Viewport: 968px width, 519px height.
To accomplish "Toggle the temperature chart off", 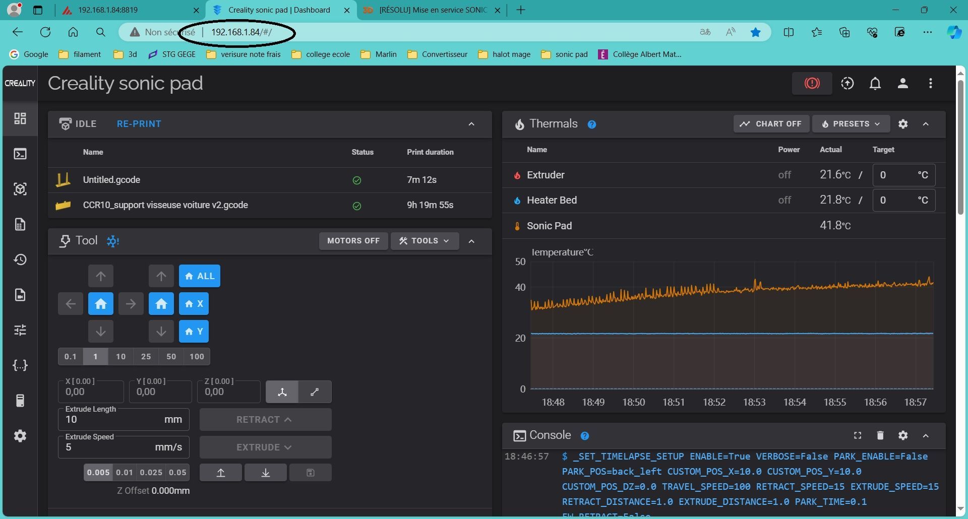I will tap(771, 124).
